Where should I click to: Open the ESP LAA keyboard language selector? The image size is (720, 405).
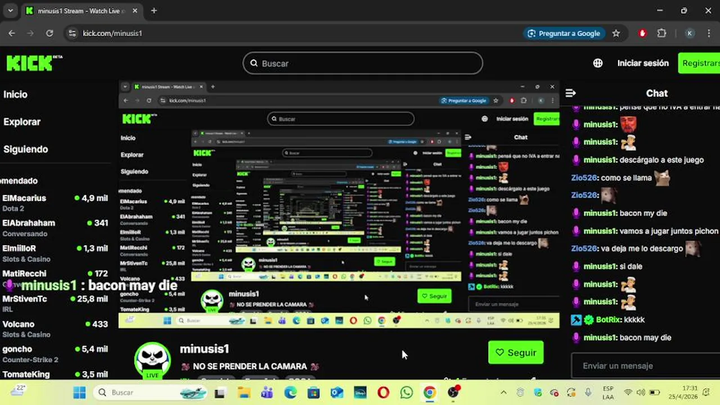pyautogui.click(x=608, y=392)
